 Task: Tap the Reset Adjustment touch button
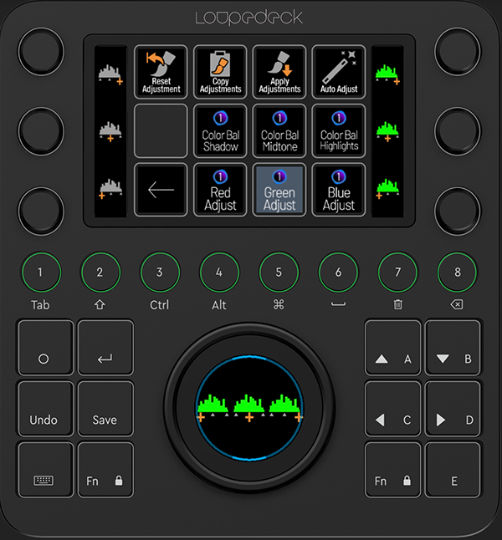point(161,72)
